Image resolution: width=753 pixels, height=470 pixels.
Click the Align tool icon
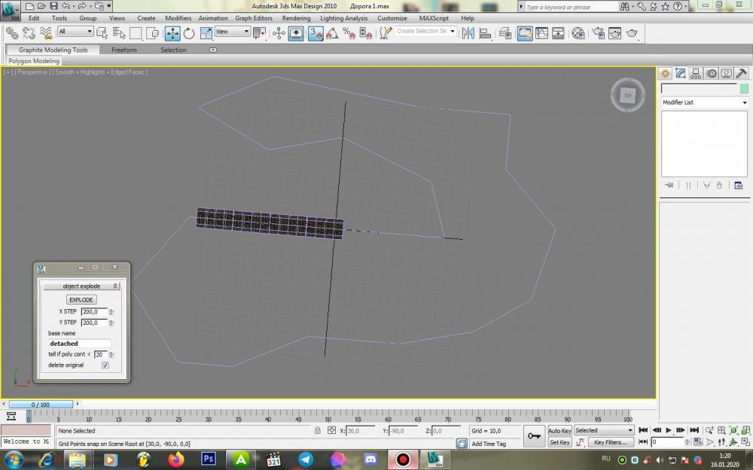coord(485,33)
